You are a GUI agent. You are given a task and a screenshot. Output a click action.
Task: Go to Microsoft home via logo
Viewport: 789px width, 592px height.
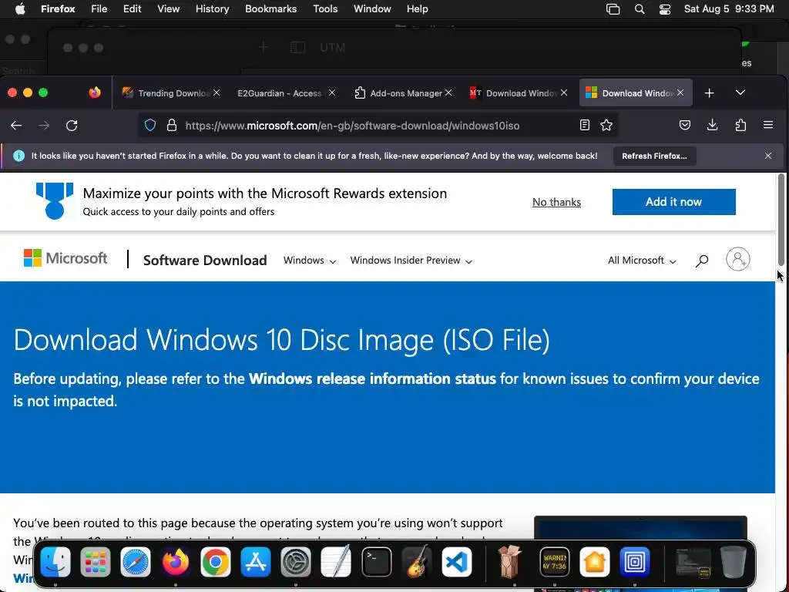click(65, 258)
